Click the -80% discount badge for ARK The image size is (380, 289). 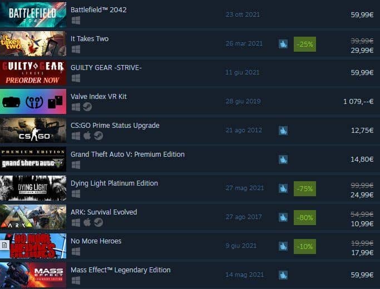tap(305, 218)
